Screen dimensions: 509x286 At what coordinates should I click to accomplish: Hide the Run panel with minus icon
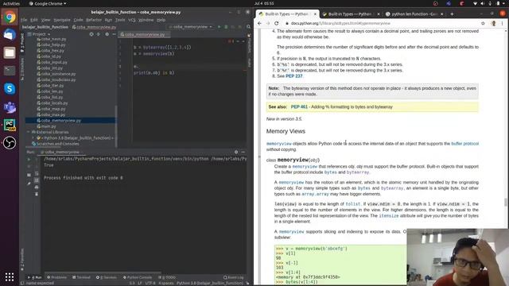(243, 152)
